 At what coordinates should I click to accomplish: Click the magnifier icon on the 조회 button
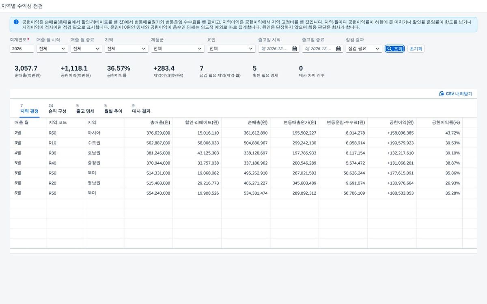coord(390,49)
